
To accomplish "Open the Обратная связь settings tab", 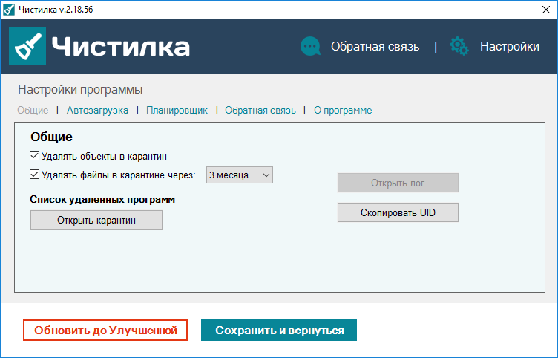I will pos(260,110).
